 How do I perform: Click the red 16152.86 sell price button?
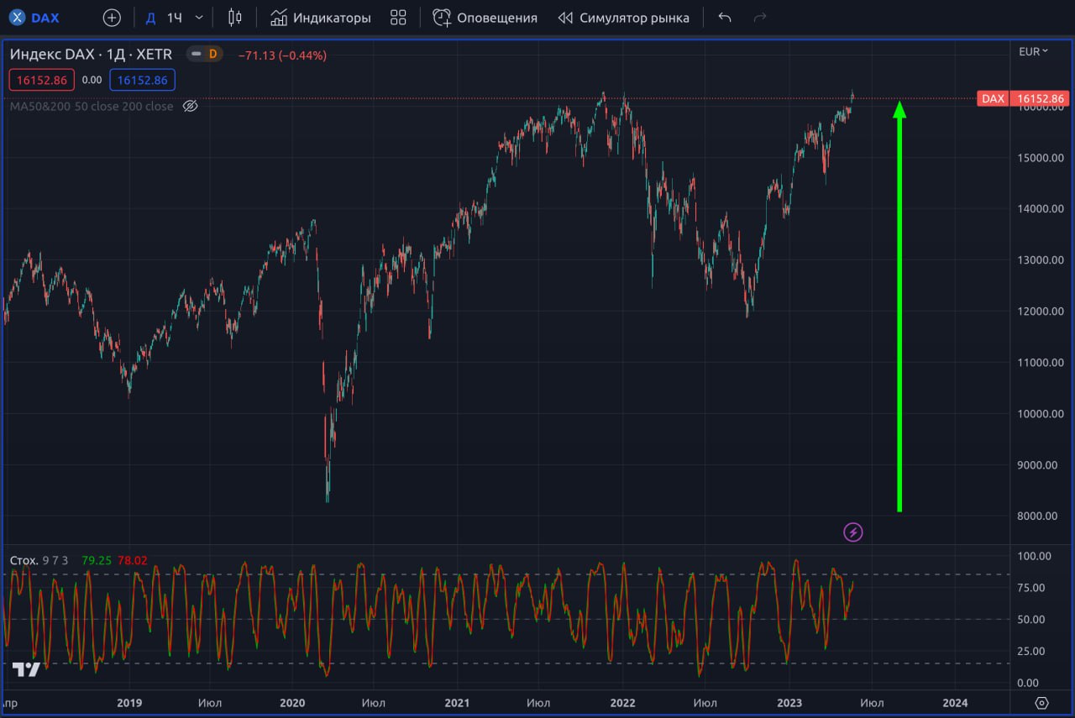coord(42,80)
